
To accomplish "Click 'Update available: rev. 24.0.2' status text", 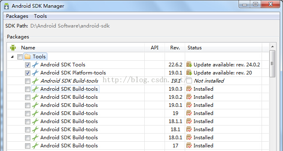I will (x=227, y=65).
